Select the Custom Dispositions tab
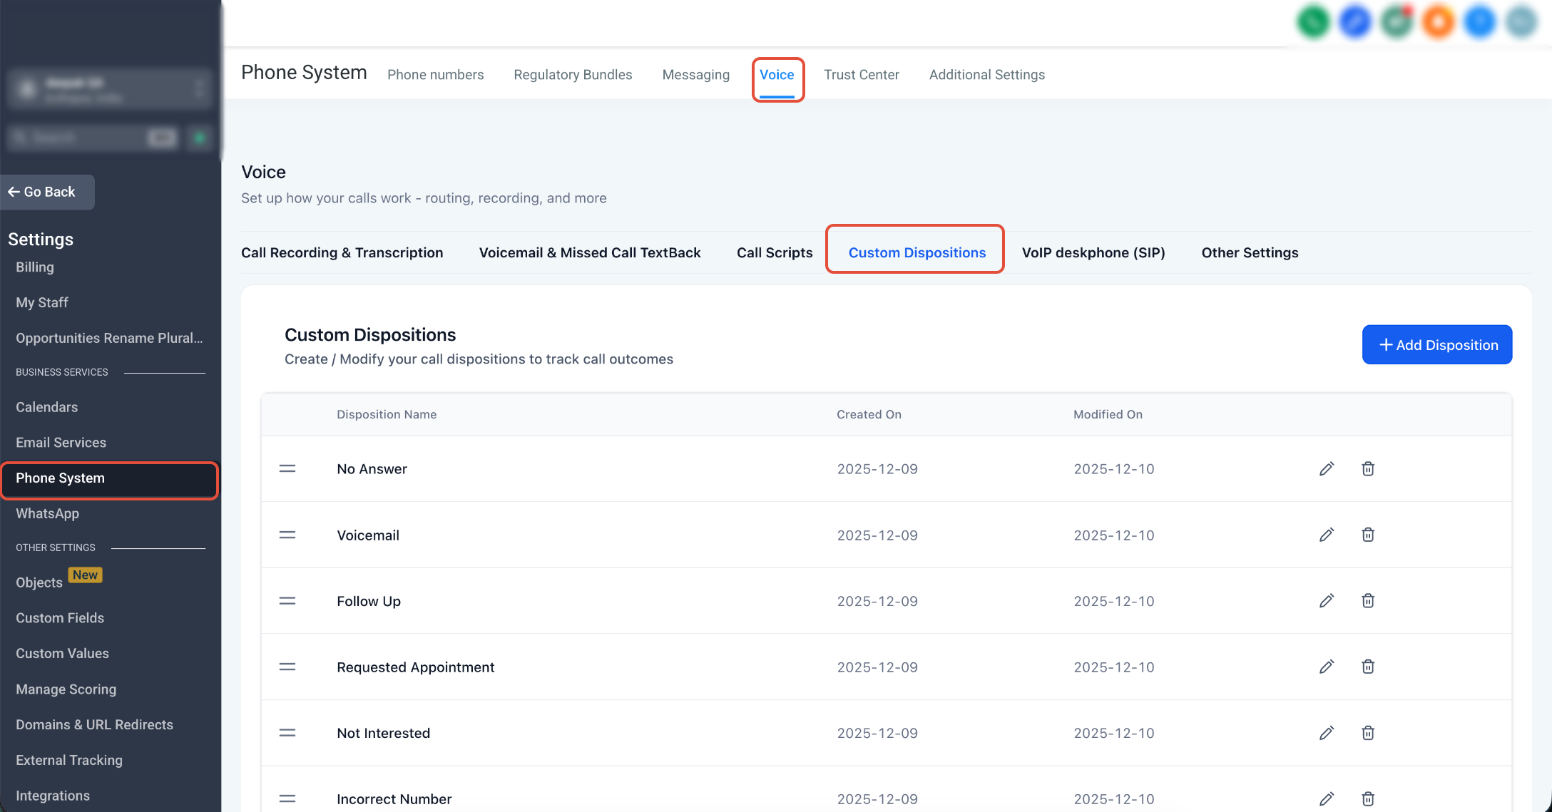This screenshot has width=1552, height=812. [x=917, y=252]
